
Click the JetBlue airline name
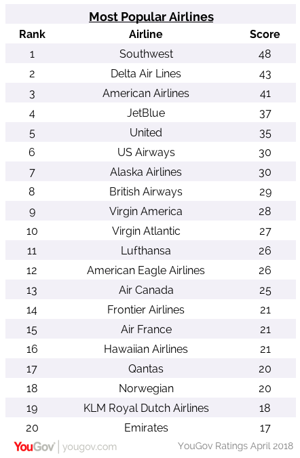146,113
